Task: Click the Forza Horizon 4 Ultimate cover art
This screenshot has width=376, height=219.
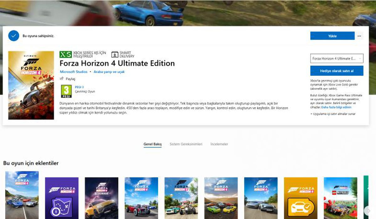Action: [x=31, y=85]
